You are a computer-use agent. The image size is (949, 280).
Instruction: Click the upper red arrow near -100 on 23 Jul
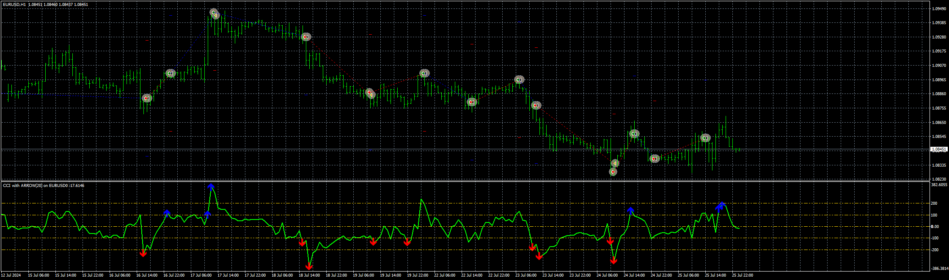coord(532,247)
